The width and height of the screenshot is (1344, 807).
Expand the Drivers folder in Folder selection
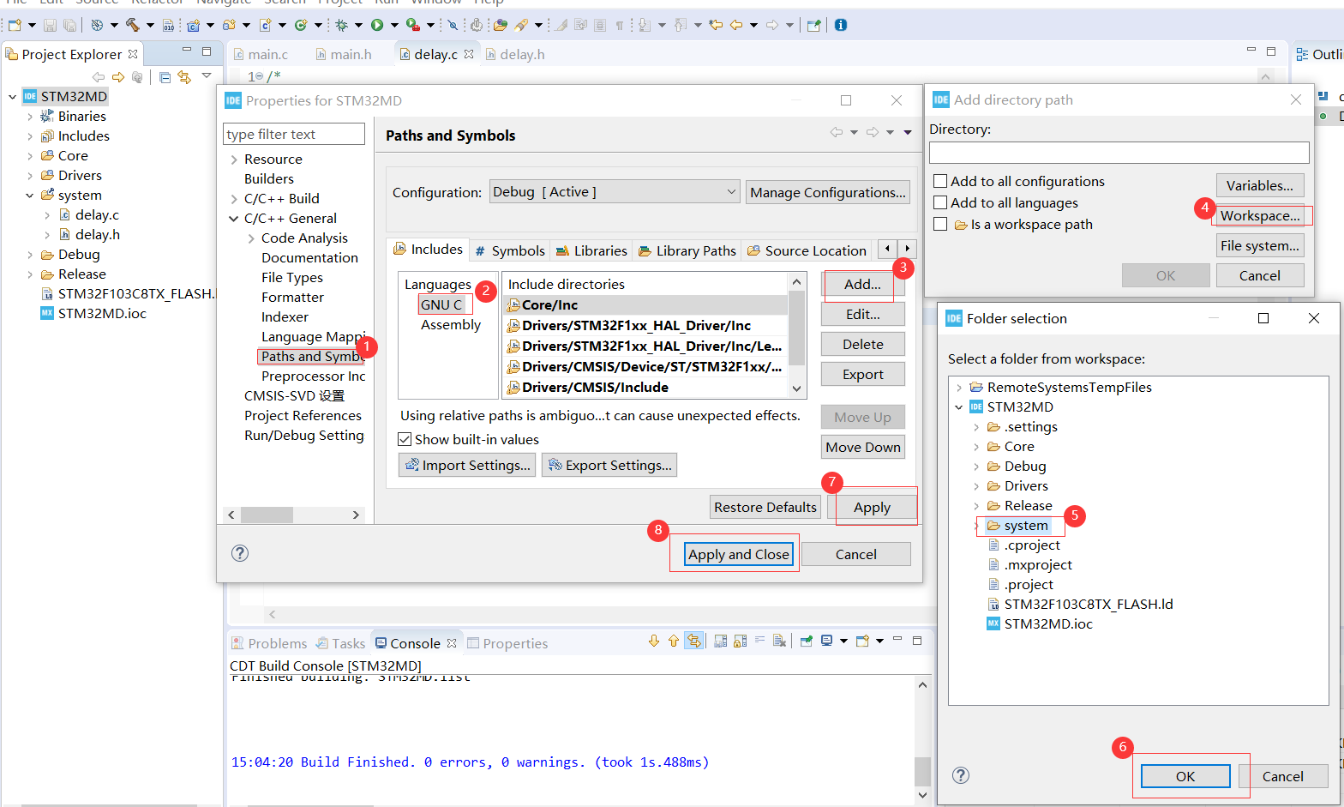click(x=976, y=486)
